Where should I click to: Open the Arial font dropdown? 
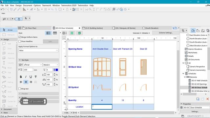33,65
